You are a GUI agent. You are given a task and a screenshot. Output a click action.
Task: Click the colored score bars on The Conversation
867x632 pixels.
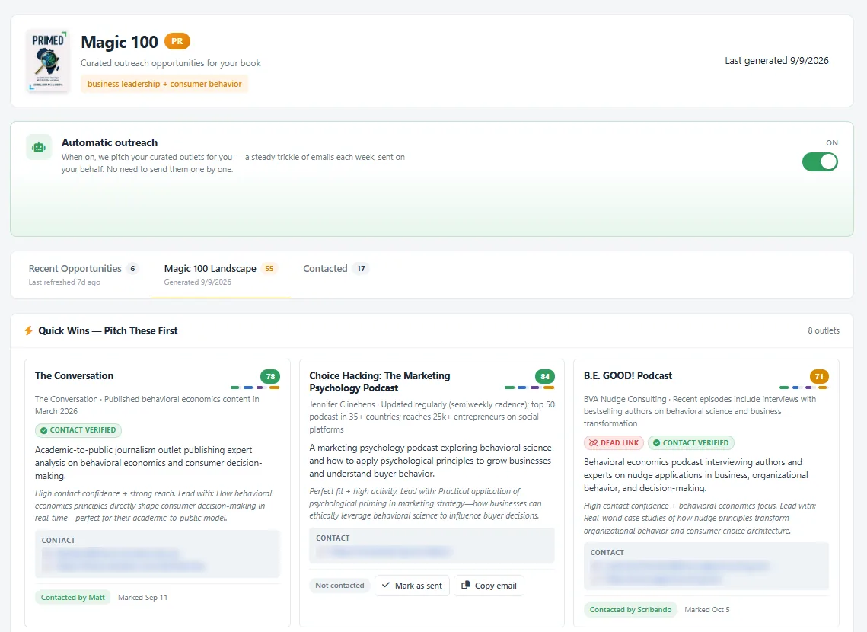point(255,388)
